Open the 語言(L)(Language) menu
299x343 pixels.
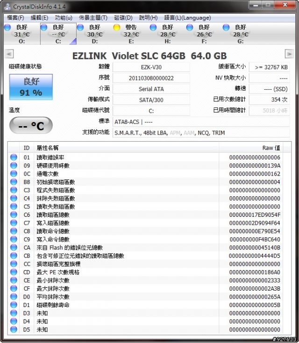(x=187, y=18)
